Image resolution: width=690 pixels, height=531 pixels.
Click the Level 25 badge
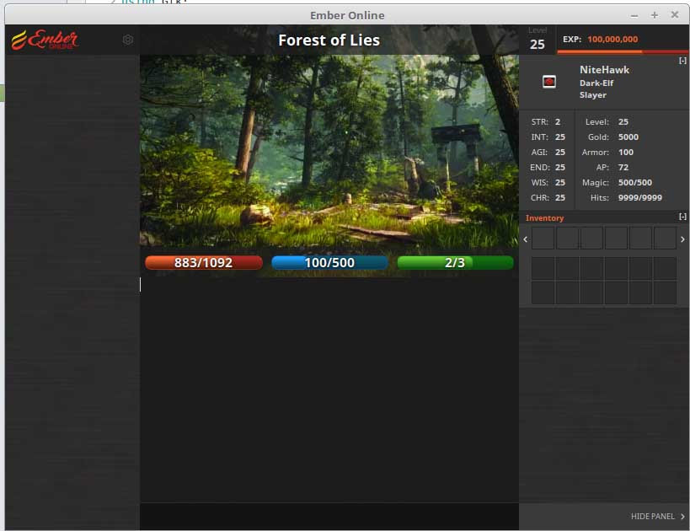pyautogui.click(x=538, y=40)
